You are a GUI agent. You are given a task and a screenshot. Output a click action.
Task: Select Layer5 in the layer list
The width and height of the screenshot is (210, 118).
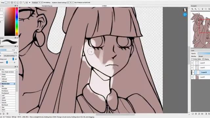[200, 77]
